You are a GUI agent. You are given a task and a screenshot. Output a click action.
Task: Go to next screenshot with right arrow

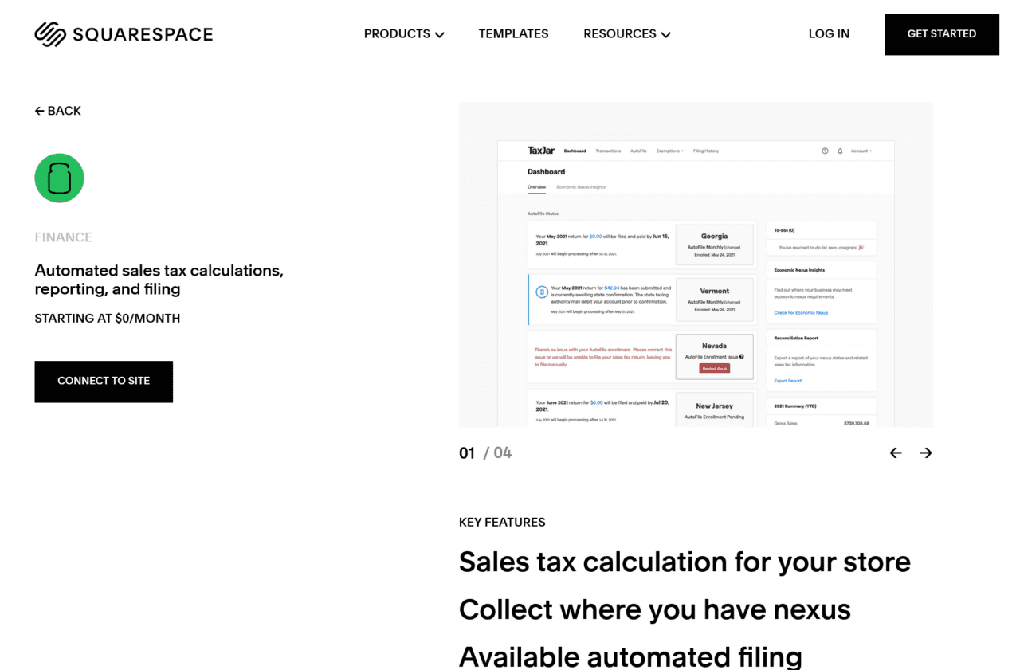coord(925,453)
